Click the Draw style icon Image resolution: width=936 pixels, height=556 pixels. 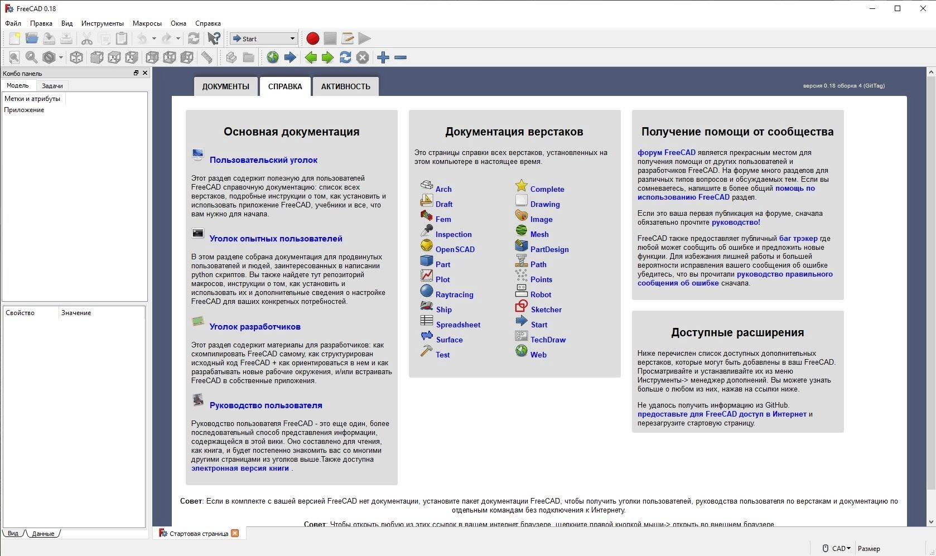pos(49,57)
